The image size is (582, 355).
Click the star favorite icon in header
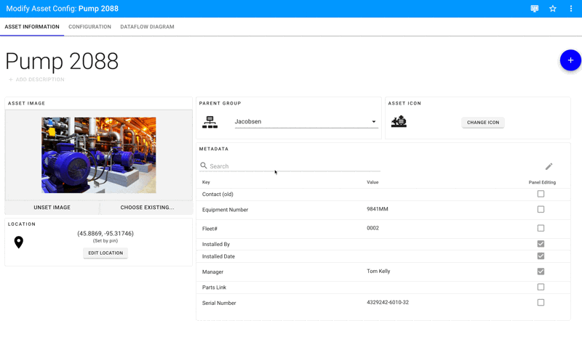point(553,9)
